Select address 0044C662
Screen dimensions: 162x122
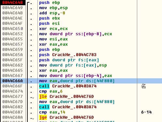click(x=13, y=65)
